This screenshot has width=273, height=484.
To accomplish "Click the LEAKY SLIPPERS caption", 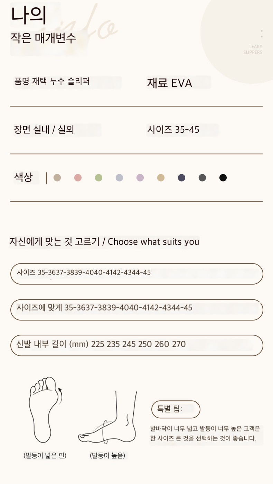I will pyautogui.click(x=253, y=49).
